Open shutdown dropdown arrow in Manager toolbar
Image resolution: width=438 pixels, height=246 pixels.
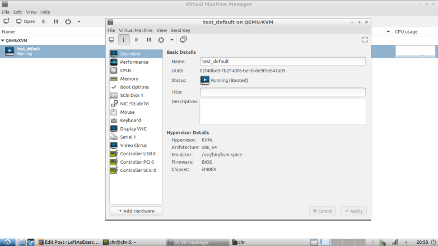[x=79, y=21]
